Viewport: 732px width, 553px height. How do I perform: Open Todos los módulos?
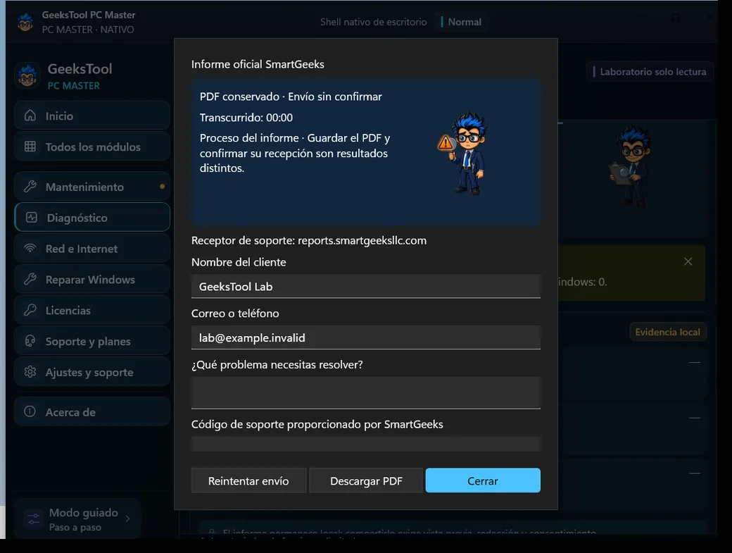point(92,147)
